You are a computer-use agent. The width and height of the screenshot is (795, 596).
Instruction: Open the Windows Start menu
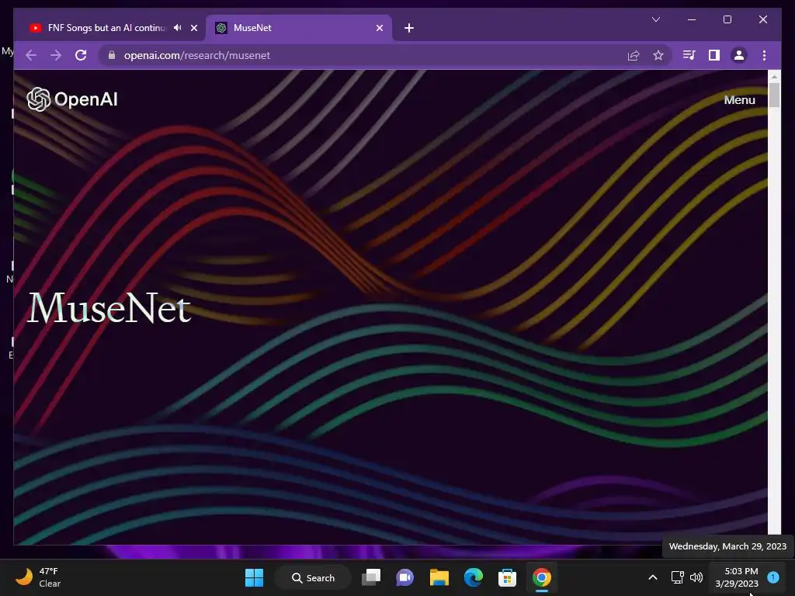coord(254,577)
